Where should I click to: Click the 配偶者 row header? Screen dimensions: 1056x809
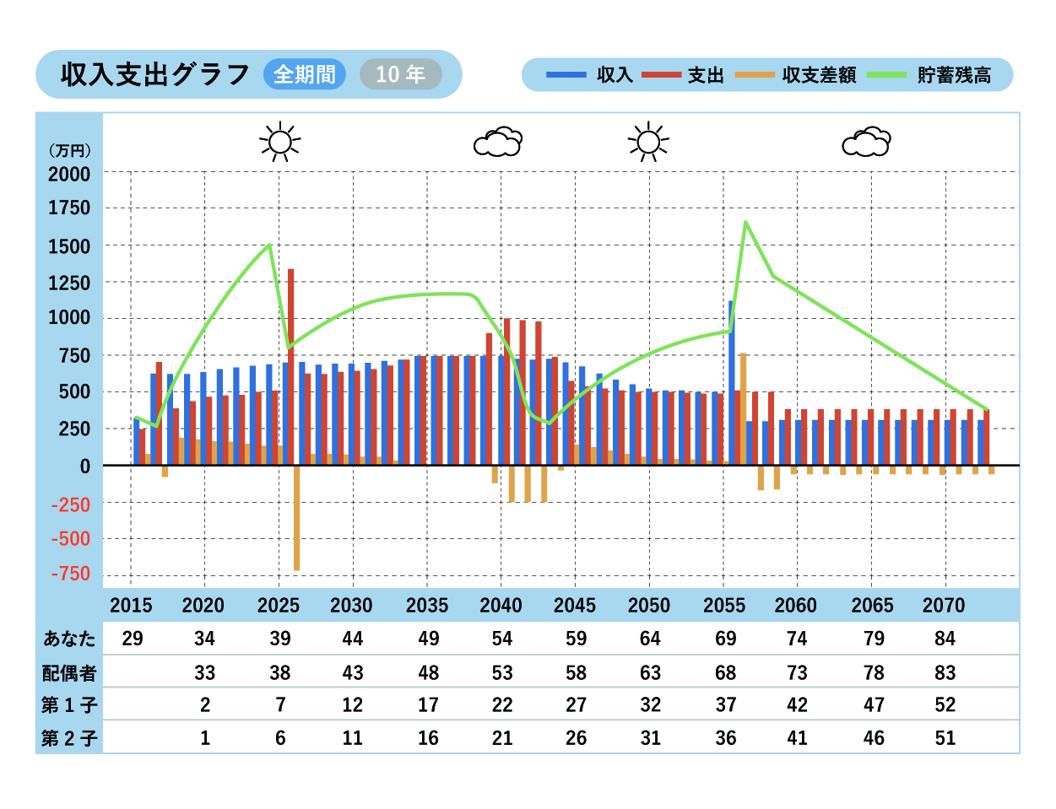tap(69, 672)
